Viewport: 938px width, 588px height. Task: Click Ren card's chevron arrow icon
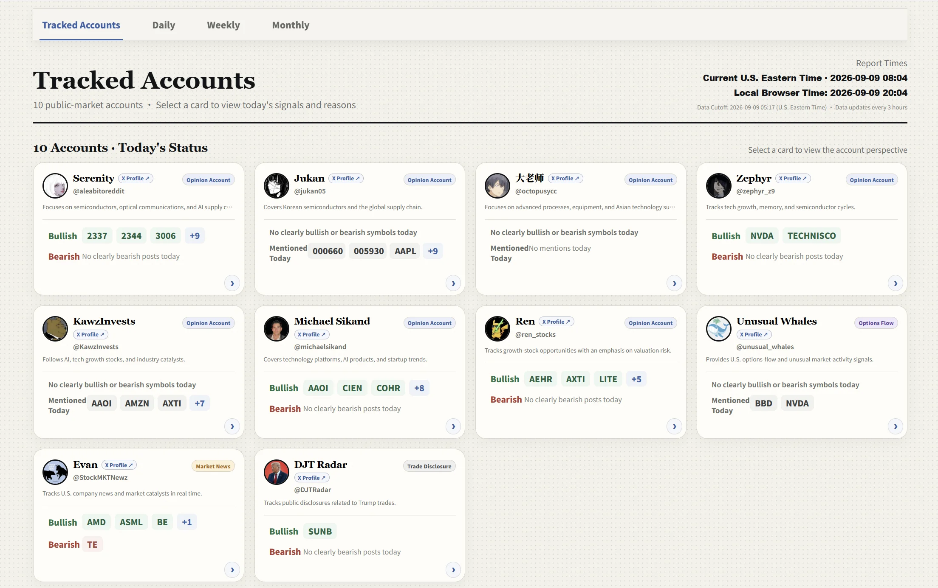pyautogui.click(x=674, y=426)
